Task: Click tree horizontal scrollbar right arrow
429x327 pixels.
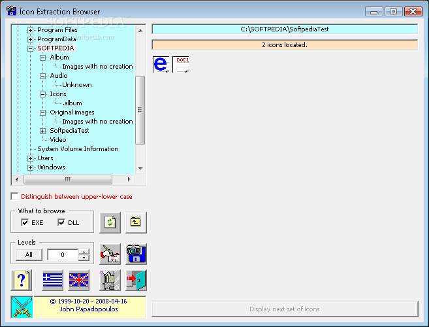Action: click(129, 179)
